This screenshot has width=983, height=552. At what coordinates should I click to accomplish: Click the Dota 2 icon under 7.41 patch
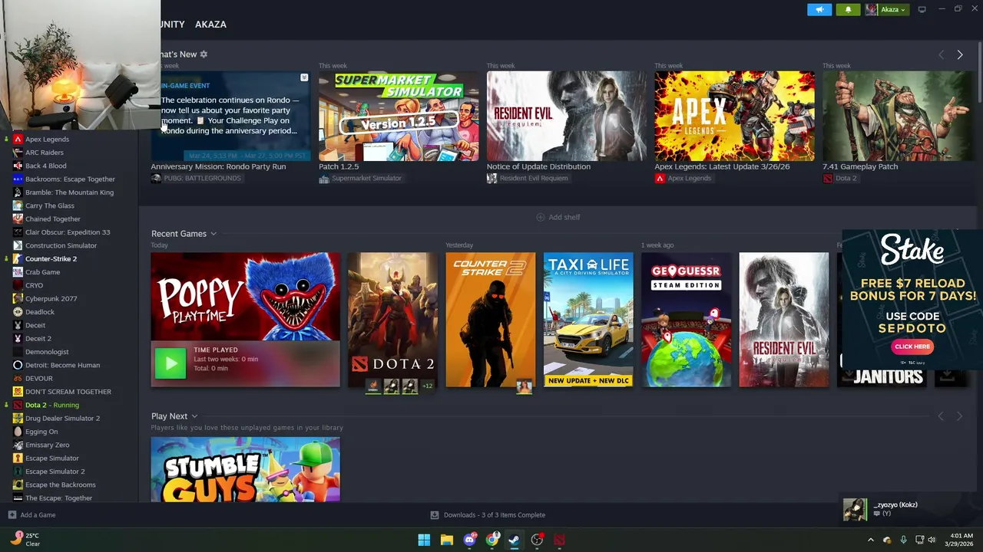[x=827, y=179]
